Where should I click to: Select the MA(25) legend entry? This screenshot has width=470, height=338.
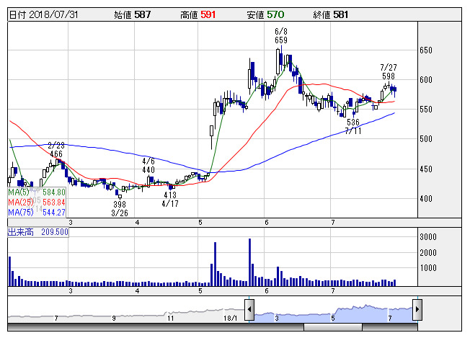pos(37,203)
